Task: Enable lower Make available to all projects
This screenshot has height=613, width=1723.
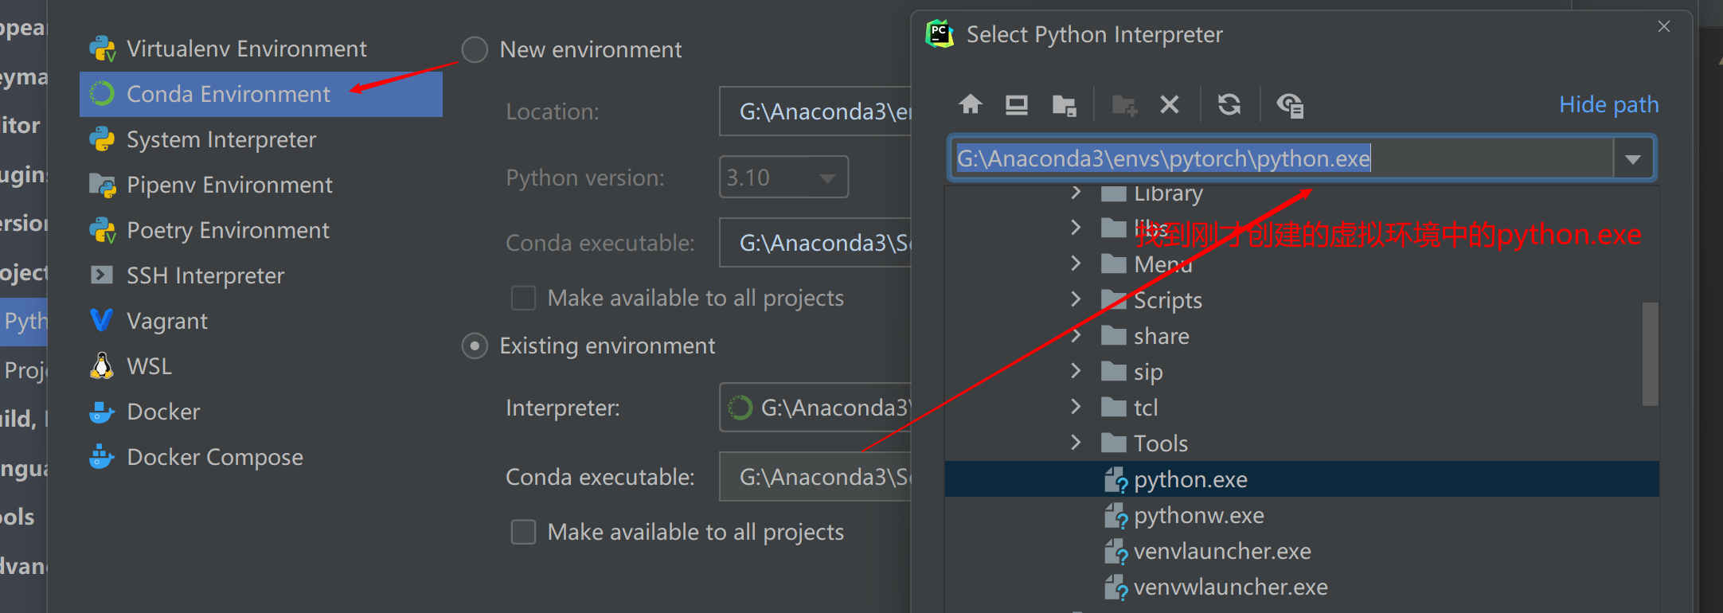Action: (523, 532)
